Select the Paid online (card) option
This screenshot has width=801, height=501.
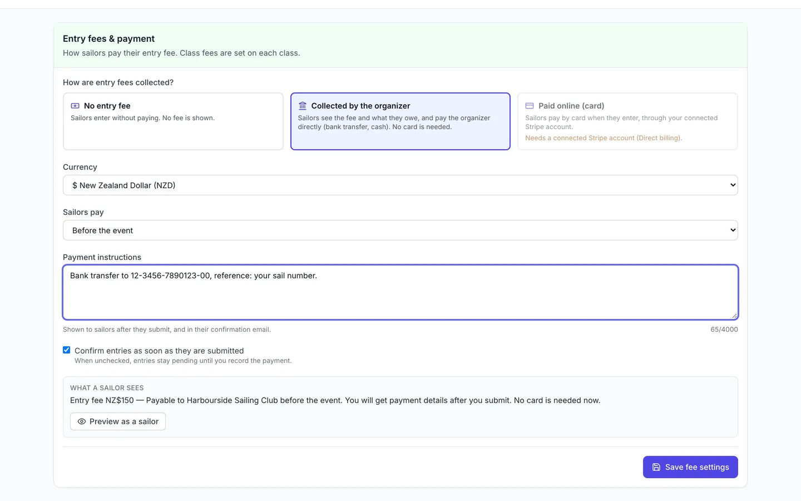(627, 121)
